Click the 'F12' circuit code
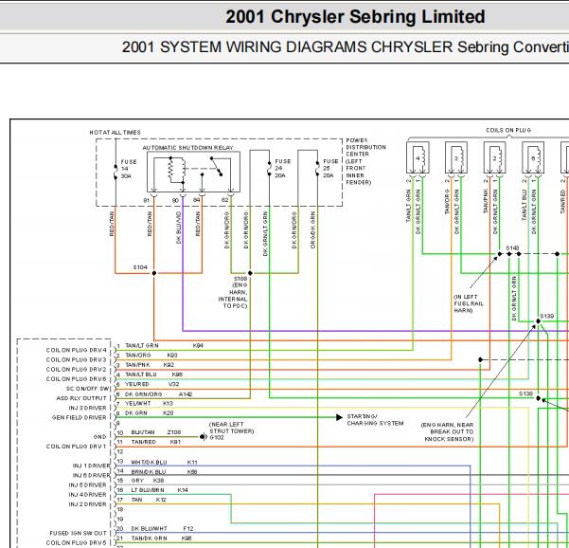Viewport: 569px width, 548px height. point(188,528)
